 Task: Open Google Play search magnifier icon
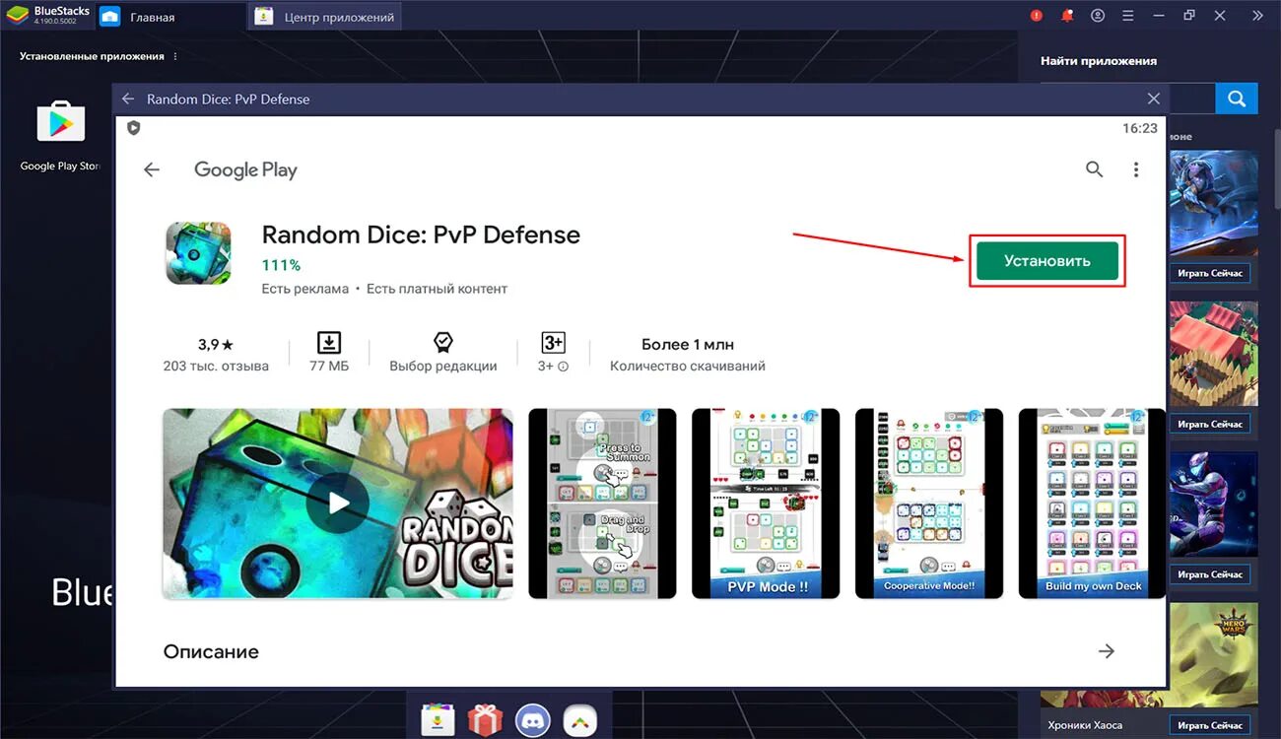[x=1094, y=169]
